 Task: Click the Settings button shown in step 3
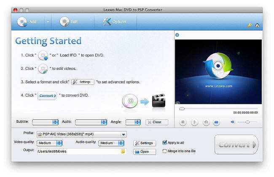coord(83,82)
